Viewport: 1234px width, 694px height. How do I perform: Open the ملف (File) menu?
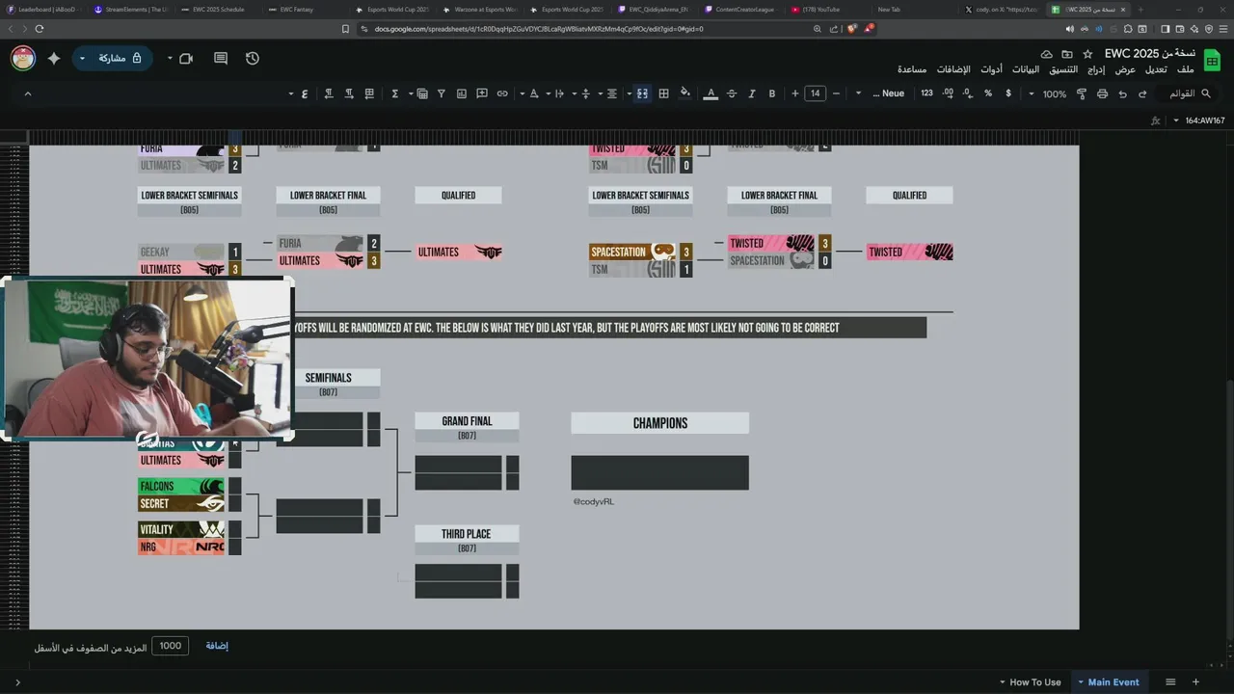tap(1185, 69)
